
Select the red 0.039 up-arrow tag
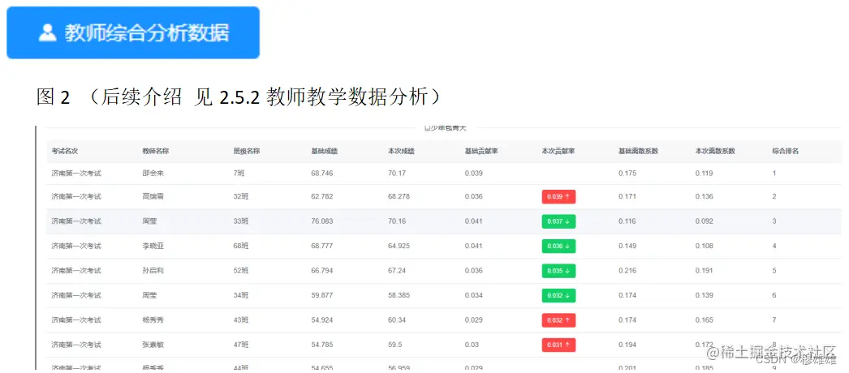(558, 197)
